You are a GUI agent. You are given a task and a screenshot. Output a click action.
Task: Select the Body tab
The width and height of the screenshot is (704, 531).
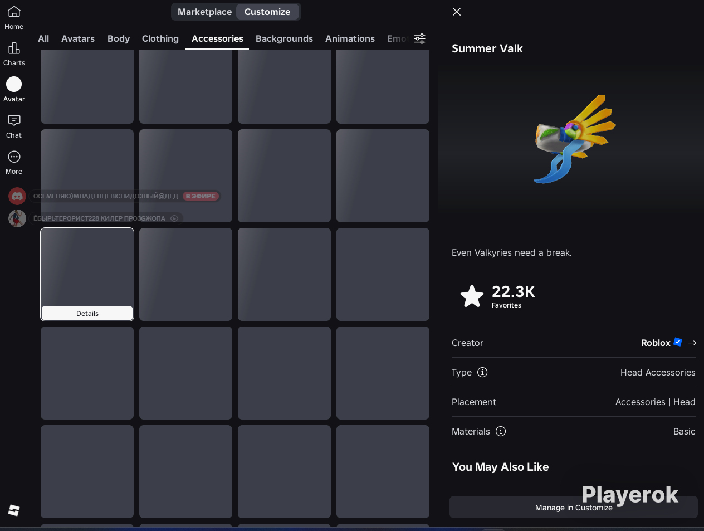[x=119, y=38]
